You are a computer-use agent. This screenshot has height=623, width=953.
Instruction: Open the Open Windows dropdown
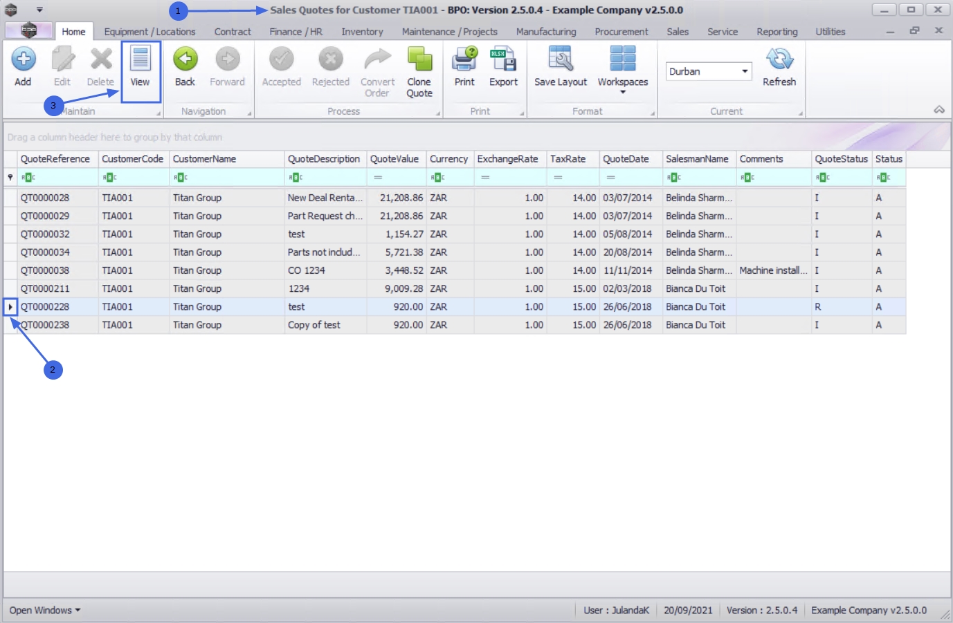coord(45,611)
